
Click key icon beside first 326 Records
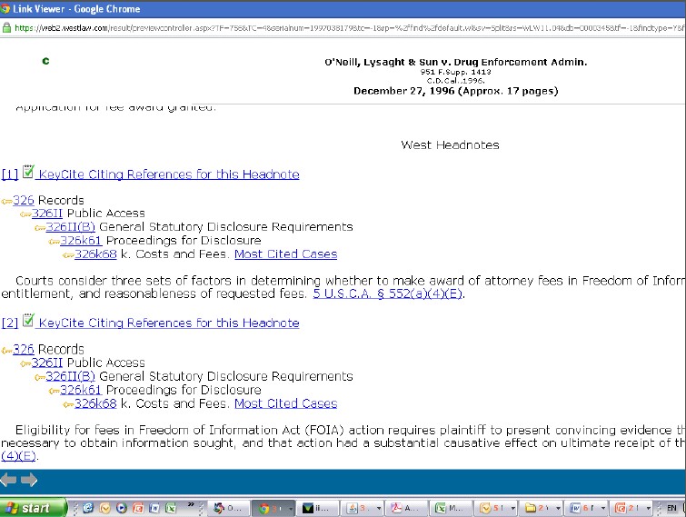point(6,201)
